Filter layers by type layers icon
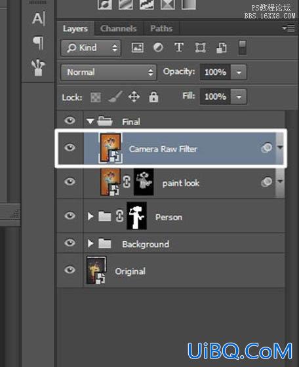This screenshot has width=299, height=367. tap(179, 47)
